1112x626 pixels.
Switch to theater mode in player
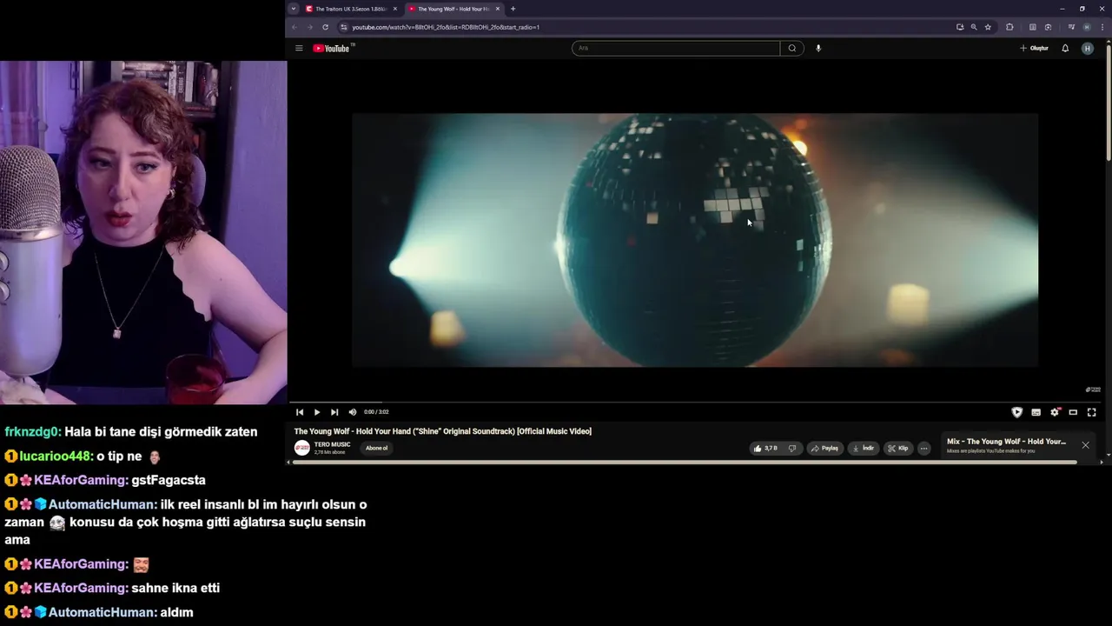1073,412
